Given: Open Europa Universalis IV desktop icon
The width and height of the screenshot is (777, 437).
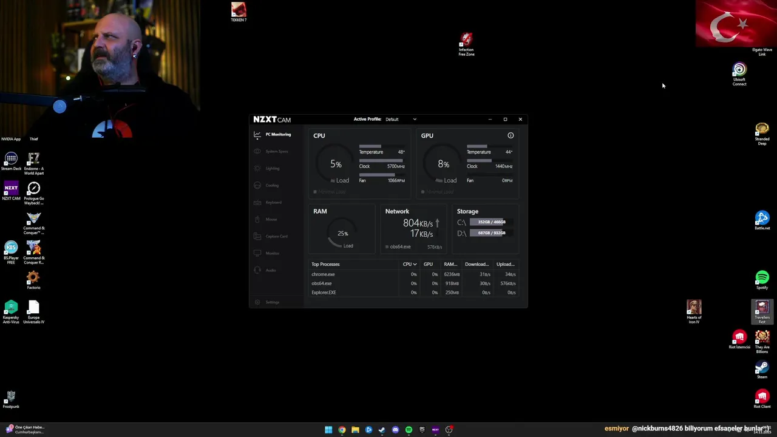Looking at the screenshot, I should click(x=34, y=312).
